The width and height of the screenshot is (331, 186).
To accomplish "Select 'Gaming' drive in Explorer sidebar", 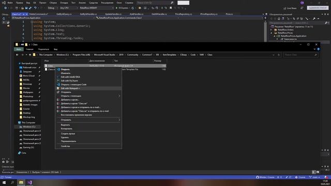I will click(x=28, y=147).
